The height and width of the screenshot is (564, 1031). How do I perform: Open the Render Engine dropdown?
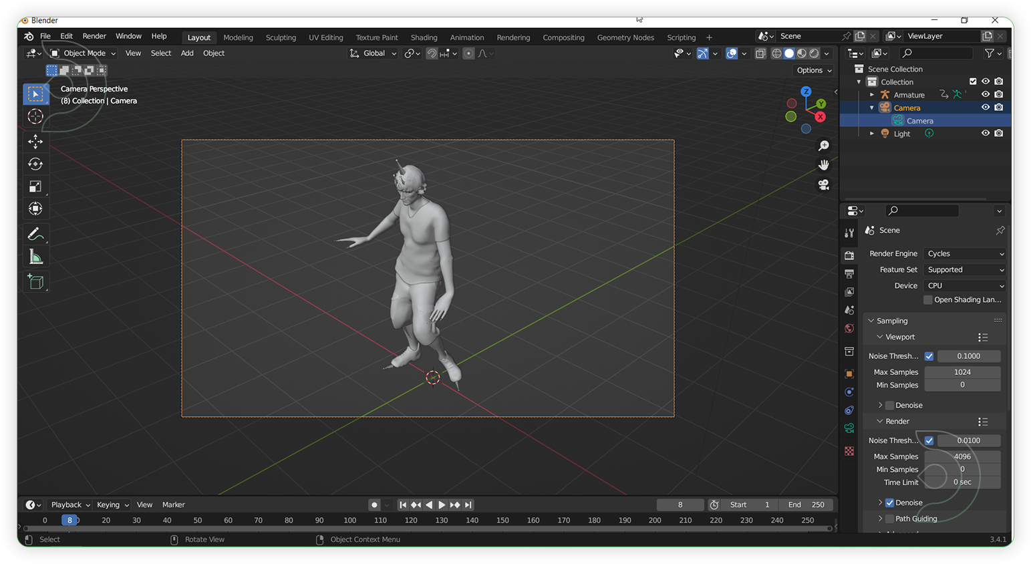point(964,253)
